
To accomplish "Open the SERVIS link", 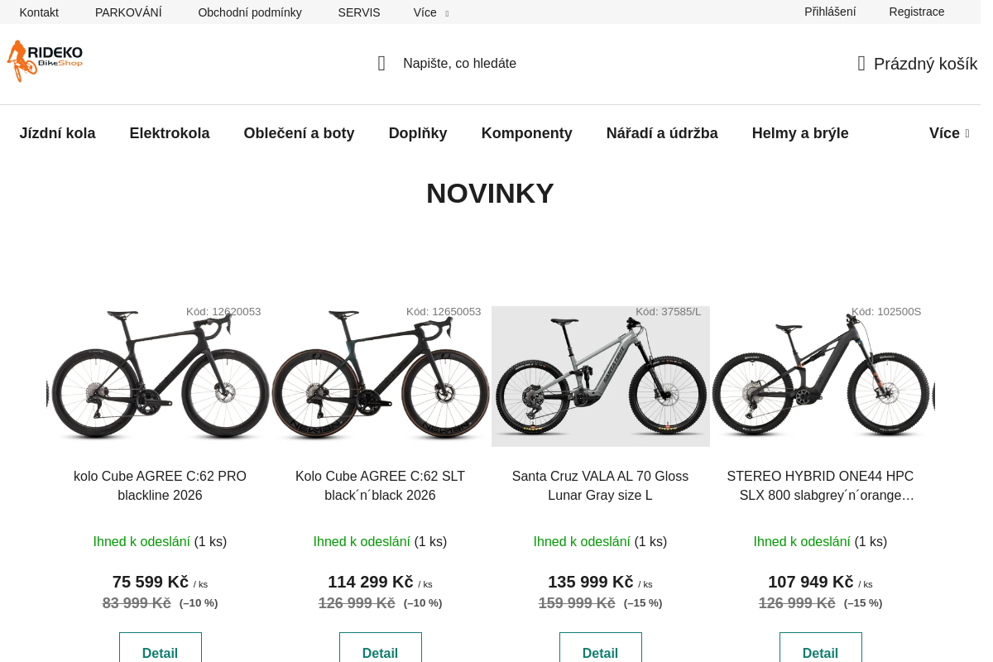I will 359,12.
